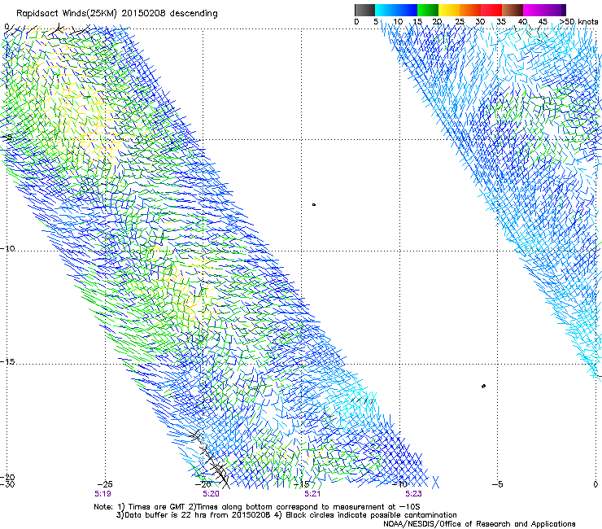Click the '30' label under color bar
602x529 pixels.
(480, 22)
